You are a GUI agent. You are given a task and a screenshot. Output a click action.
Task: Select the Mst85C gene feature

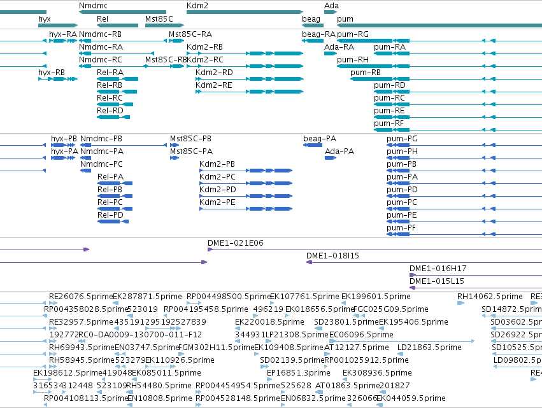pos(164,25)
